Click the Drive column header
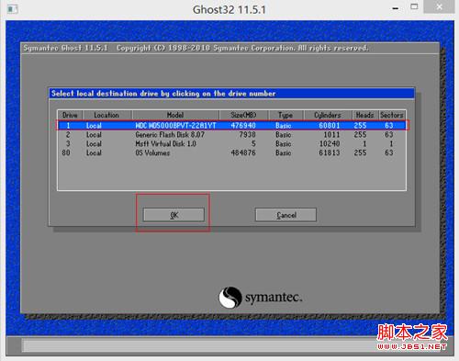This screenshot has height=361, width=459. pos(70,115)
